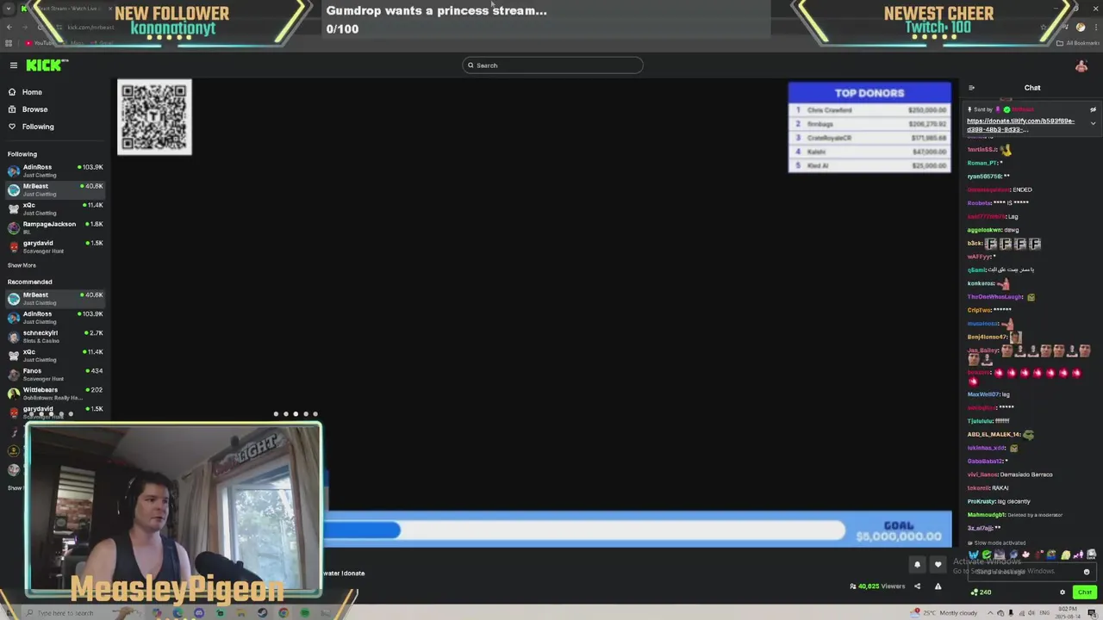Open Wittlebears recommended channel

tap(55, 393)
